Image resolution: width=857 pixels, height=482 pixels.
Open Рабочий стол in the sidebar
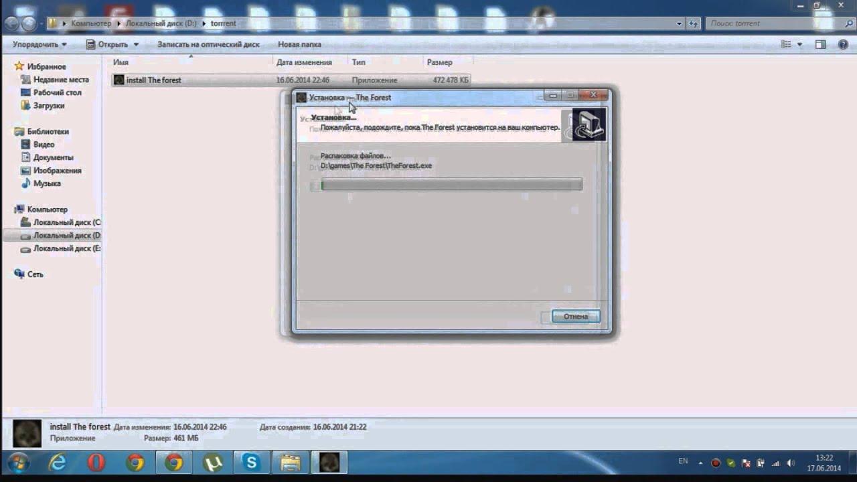pyautogui.click(x=58, y=92)
